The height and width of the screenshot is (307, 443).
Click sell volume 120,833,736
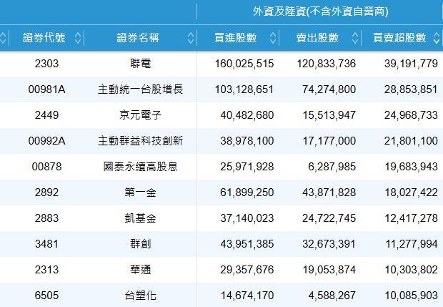[x=327, y=64]
